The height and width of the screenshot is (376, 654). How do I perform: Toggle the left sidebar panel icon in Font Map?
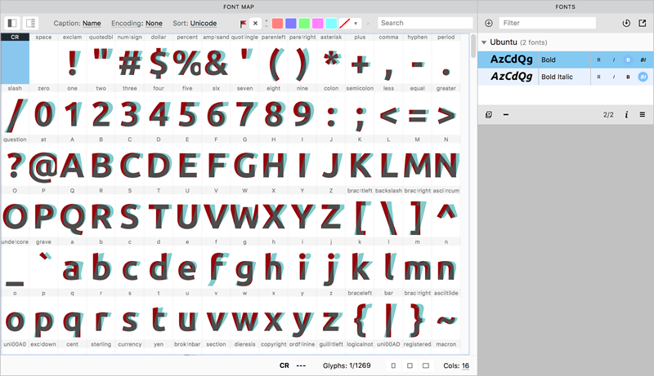point(12,24)
